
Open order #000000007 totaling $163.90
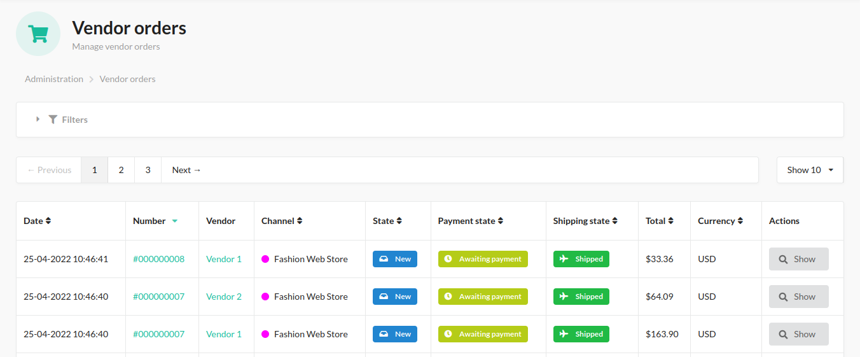158,334
